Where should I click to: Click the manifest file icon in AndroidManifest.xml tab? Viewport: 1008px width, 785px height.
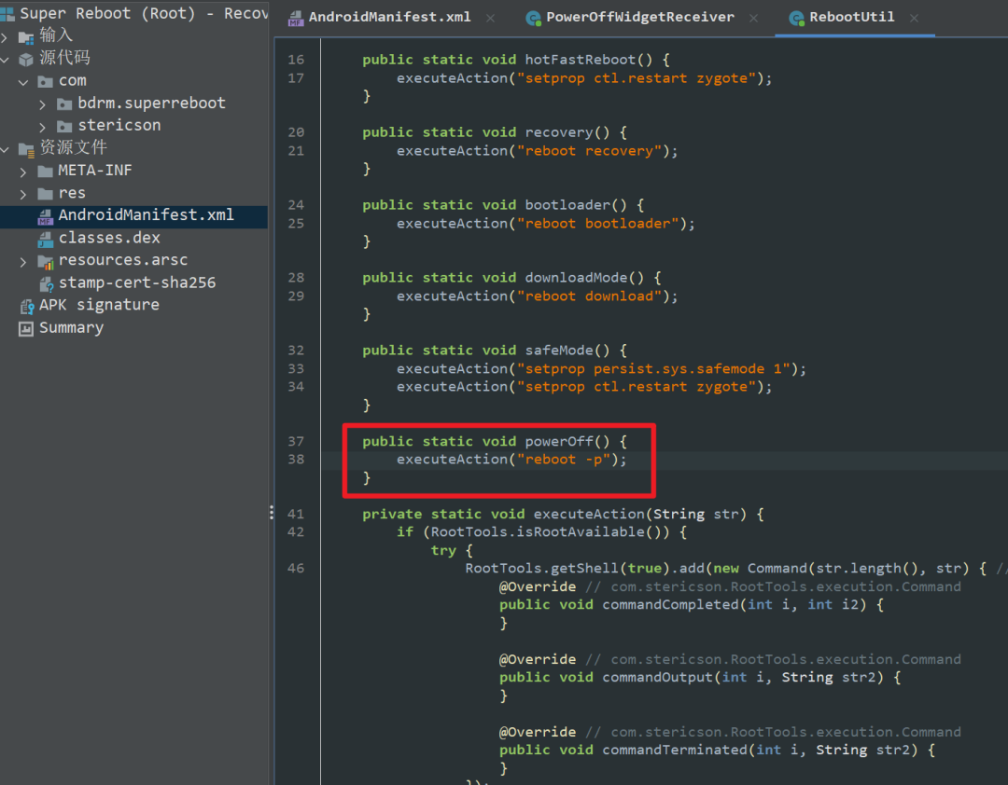(296, 19)
